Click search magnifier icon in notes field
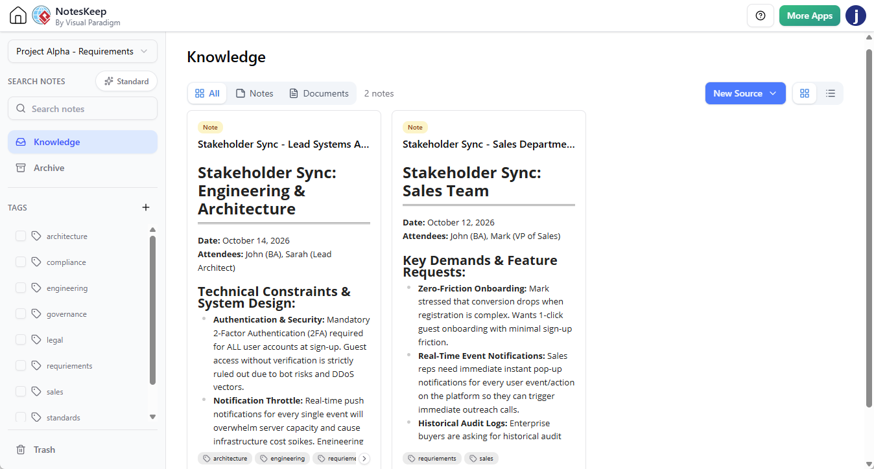 pos(21,109)
